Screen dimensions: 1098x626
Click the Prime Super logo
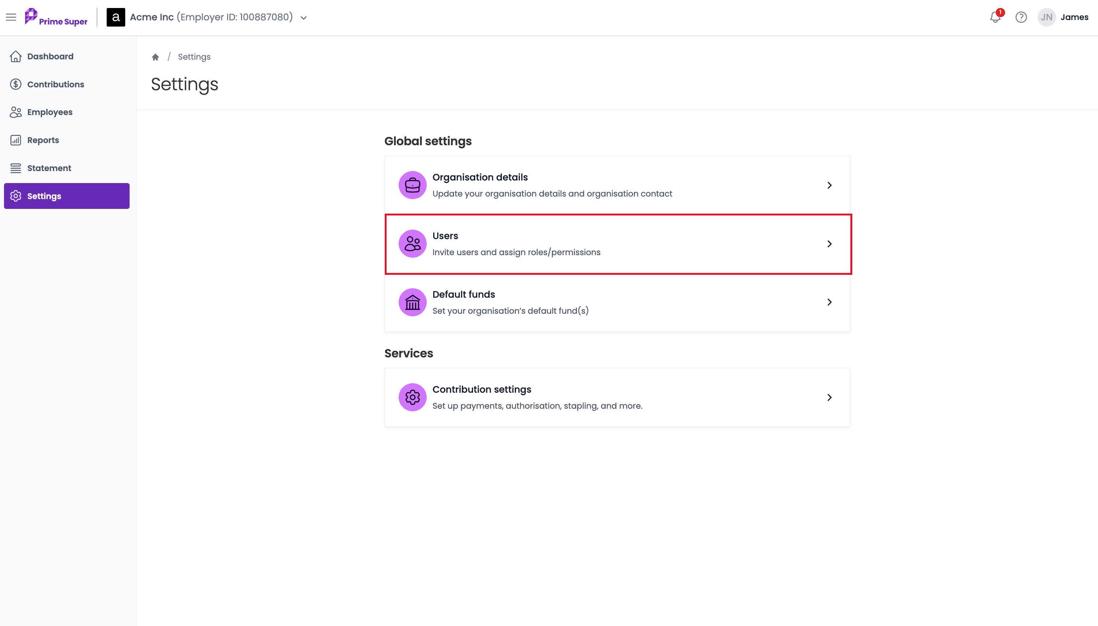click(56, 17)
